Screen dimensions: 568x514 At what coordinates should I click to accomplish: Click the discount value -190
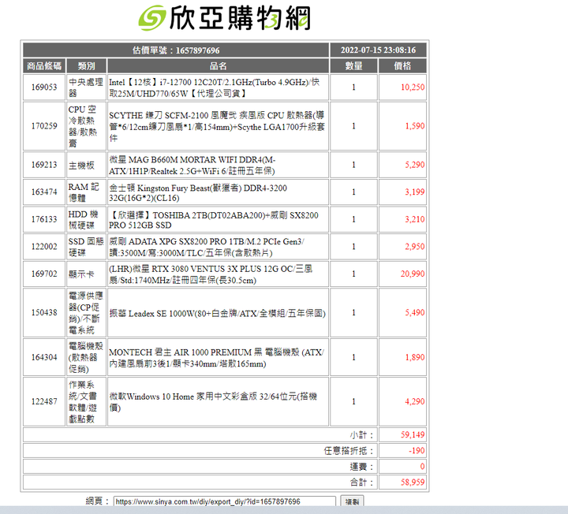(x=417, y=451)
